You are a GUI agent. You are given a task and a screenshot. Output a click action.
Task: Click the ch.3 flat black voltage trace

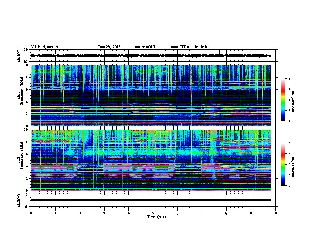[151, 200]
